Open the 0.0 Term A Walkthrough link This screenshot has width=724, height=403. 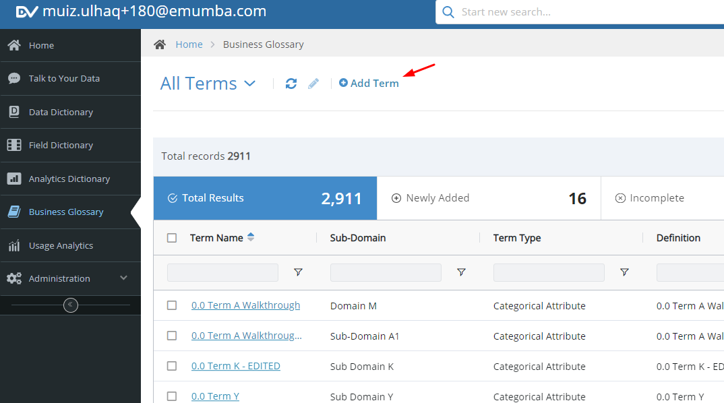tap(245, 305)
